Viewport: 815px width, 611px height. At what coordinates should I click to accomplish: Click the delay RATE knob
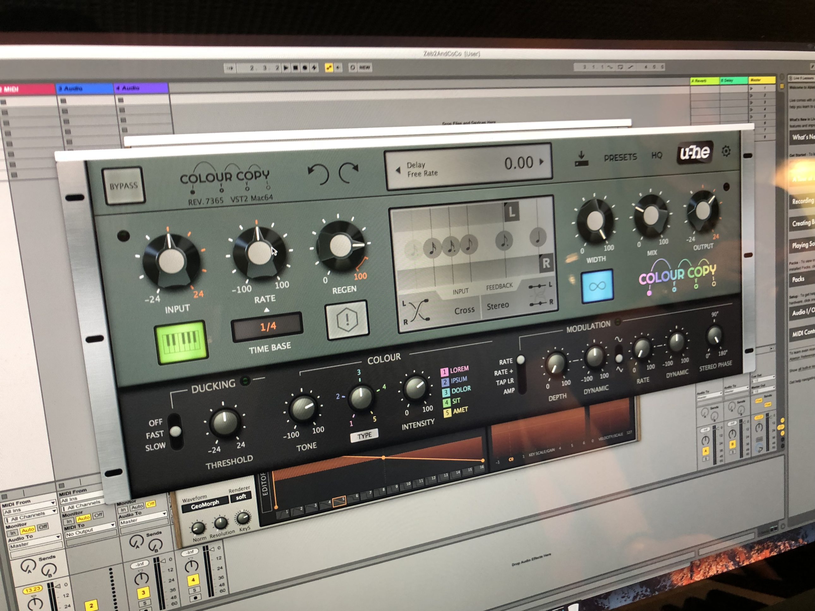click(259, 252)
